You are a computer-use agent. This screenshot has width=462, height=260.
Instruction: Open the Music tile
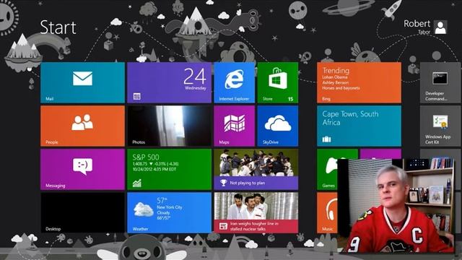pos(327,213)
